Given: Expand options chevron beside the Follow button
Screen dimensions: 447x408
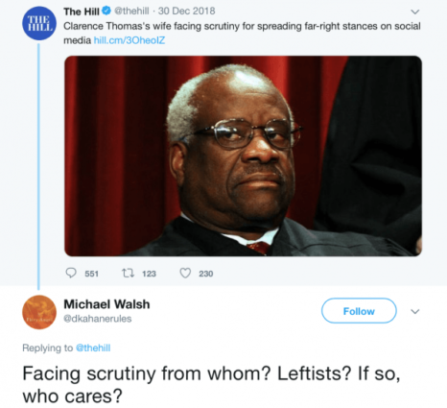Looking at the screenshot, I should (414, 311).
